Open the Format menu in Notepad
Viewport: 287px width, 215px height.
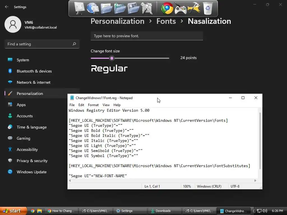[x=93, y=105]
